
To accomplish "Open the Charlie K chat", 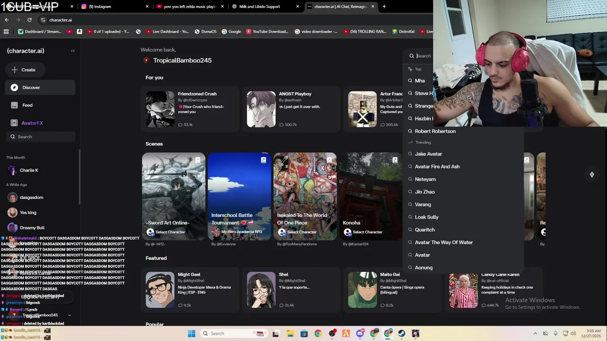I will [40, 170].
